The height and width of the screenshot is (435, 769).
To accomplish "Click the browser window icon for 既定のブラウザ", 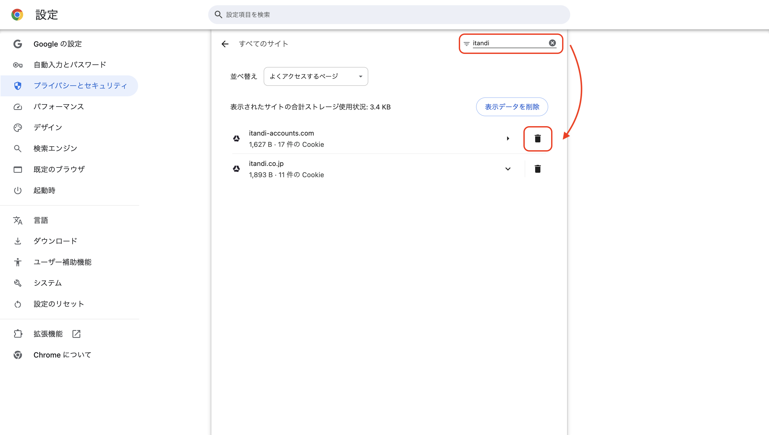I will point(18,169).
